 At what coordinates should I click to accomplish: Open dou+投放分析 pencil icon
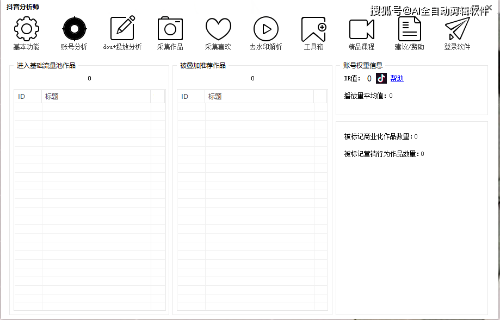coord(122,28)
